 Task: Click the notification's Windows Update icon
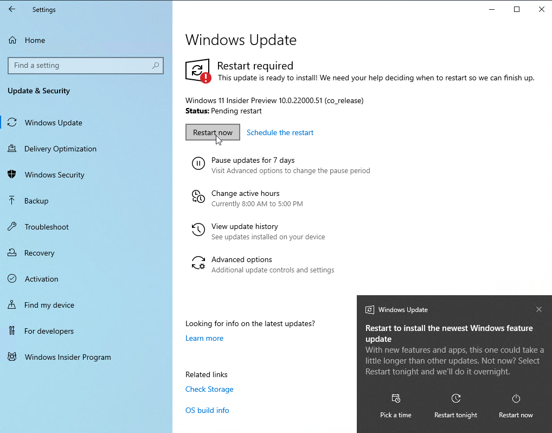tap(370, 310)
